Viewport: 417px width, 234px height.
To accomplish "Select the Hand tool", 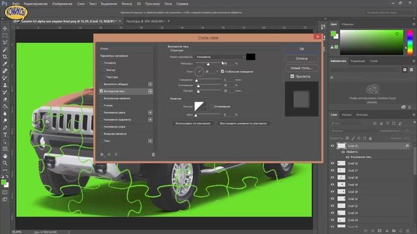I will [x=5, y=156].
